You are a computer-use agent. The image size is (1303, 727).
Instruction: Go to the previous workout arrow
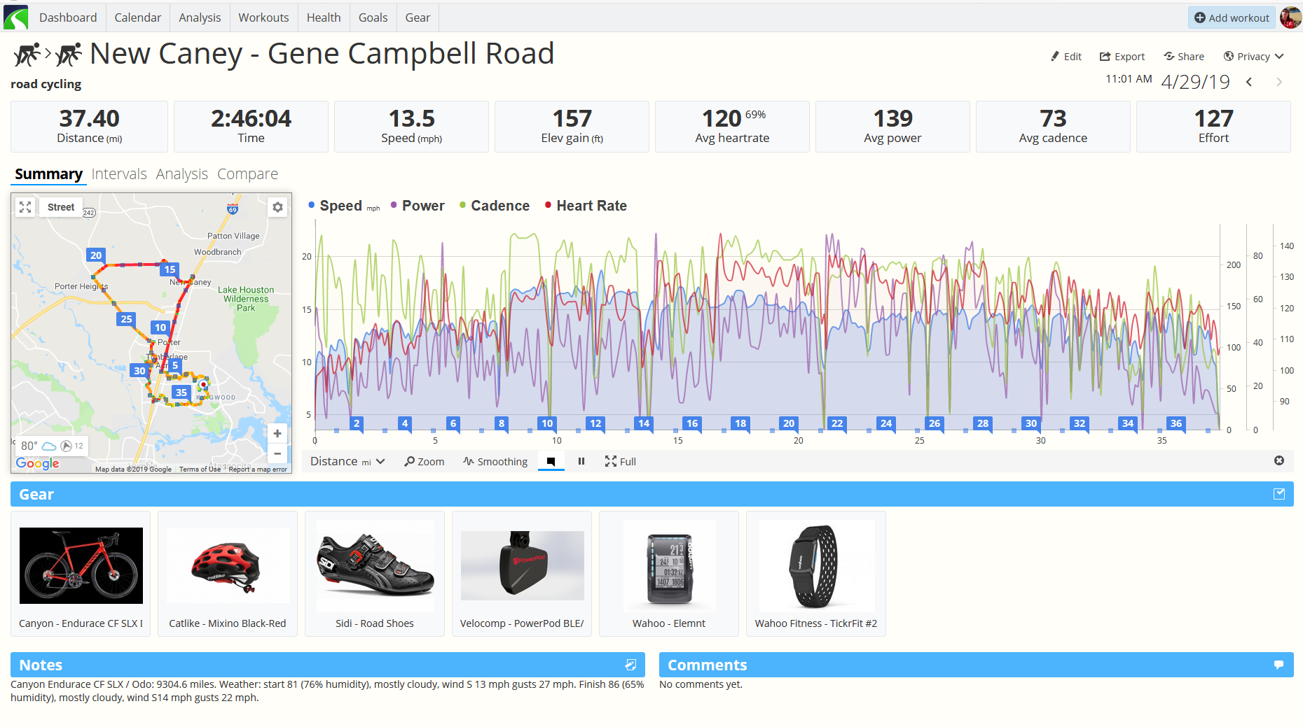point(1249,83)
